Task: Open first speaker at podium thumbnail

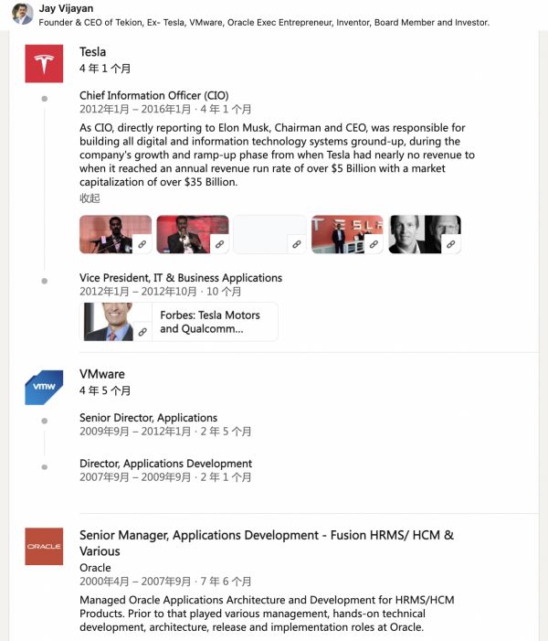Action: pyautogui.click(x=116, y=234)
